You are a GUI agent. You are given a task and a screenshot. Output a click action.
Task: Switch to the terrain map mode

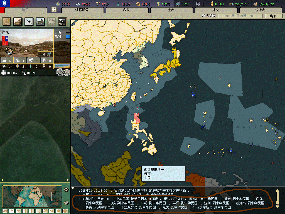point(5,211)
